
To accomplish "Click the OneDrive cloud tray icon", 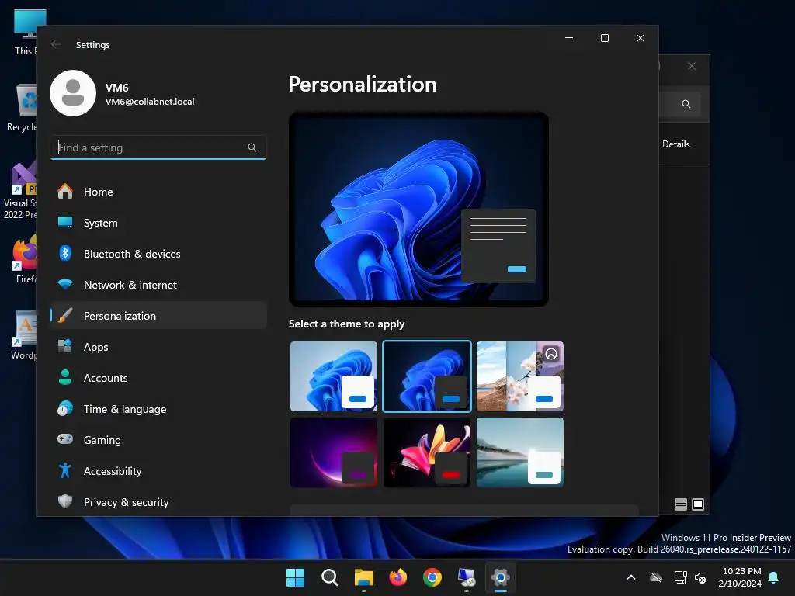I will (x=656, y=577).
